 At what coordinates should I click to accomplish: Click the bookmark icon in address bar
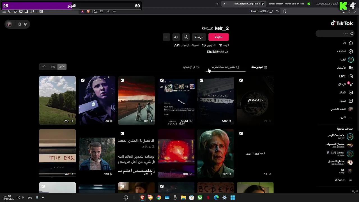tap(285, 11)
